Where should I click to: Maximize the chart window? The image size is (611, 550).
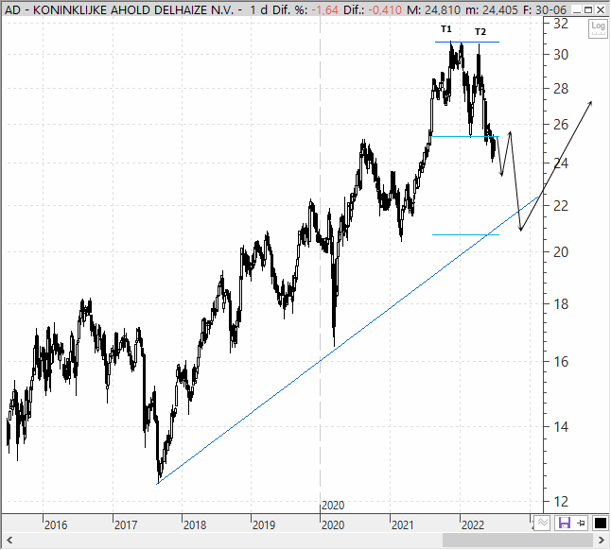tap(588, 9)
